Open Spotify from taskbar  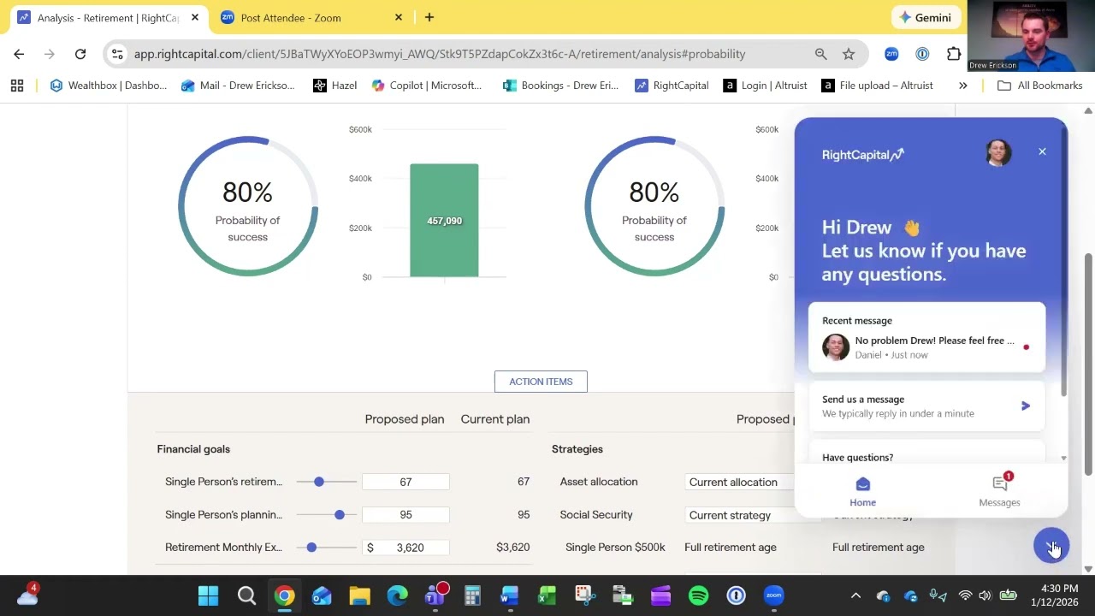tap(698, 595)
